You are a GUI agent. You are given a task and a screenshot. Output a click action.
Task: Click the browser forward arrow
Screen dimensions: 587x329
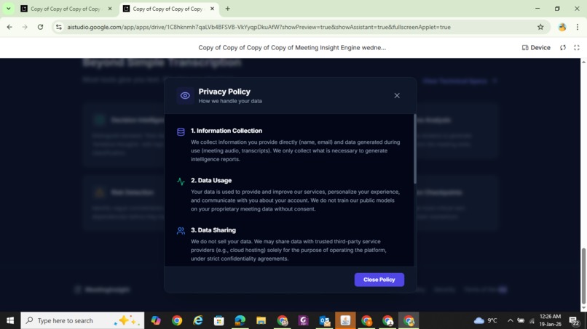25,27
